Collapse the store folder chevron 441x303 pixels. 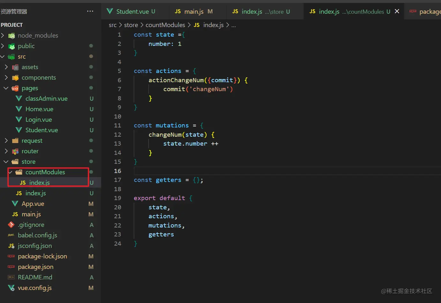click(6, 162)
